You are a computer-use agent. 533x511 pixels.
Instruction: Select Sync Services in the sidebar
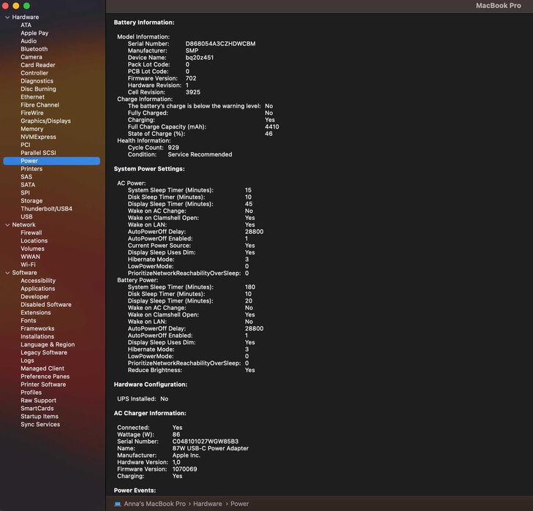click(x=40, y=425)
